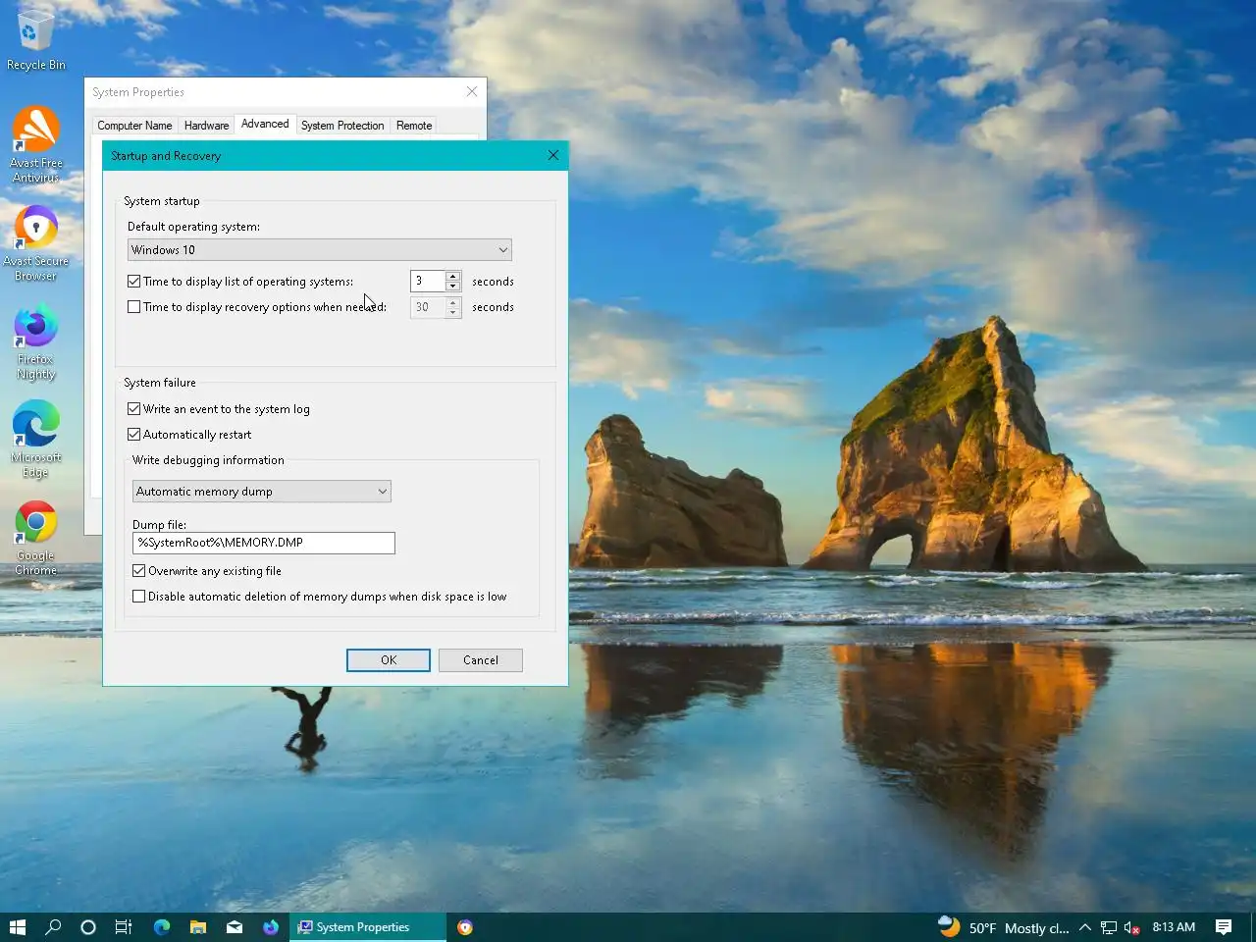Screen dimensions: 1256x942
Task: Toggle Time to display list of operating systems
Action: point(134,282)
